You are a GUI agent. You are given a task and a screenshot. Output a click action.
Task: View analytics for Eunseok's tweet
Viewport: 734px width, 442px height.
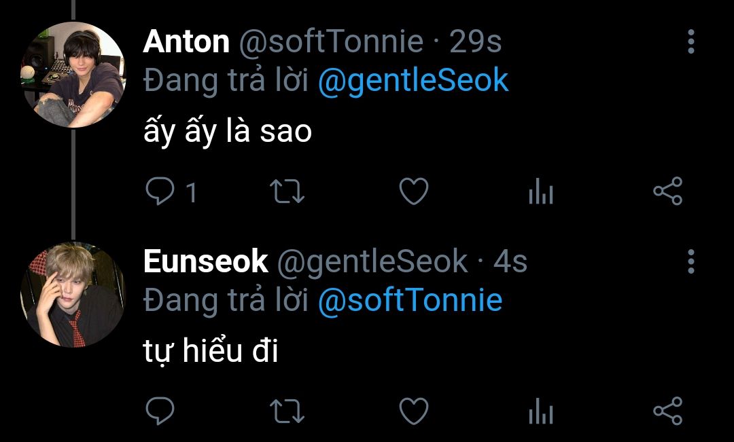(x=541, y=411)
